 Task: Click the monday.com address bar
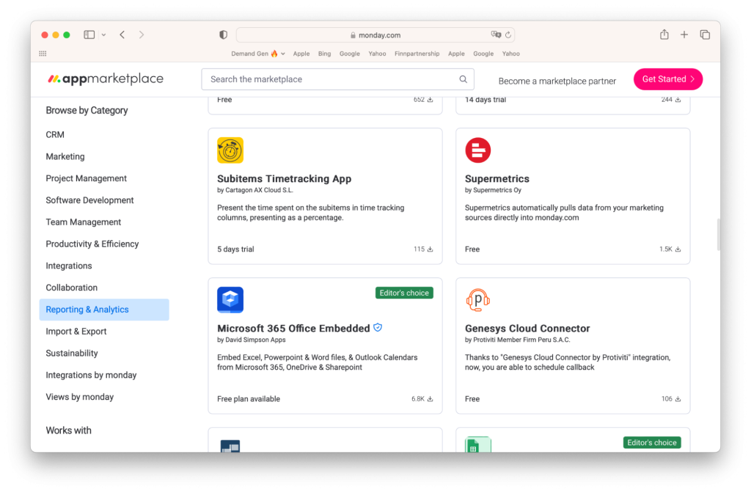(375, 35)
